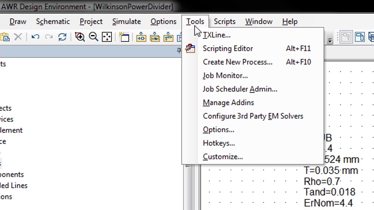Select Customize in the Tools menu

click(253, 157)
